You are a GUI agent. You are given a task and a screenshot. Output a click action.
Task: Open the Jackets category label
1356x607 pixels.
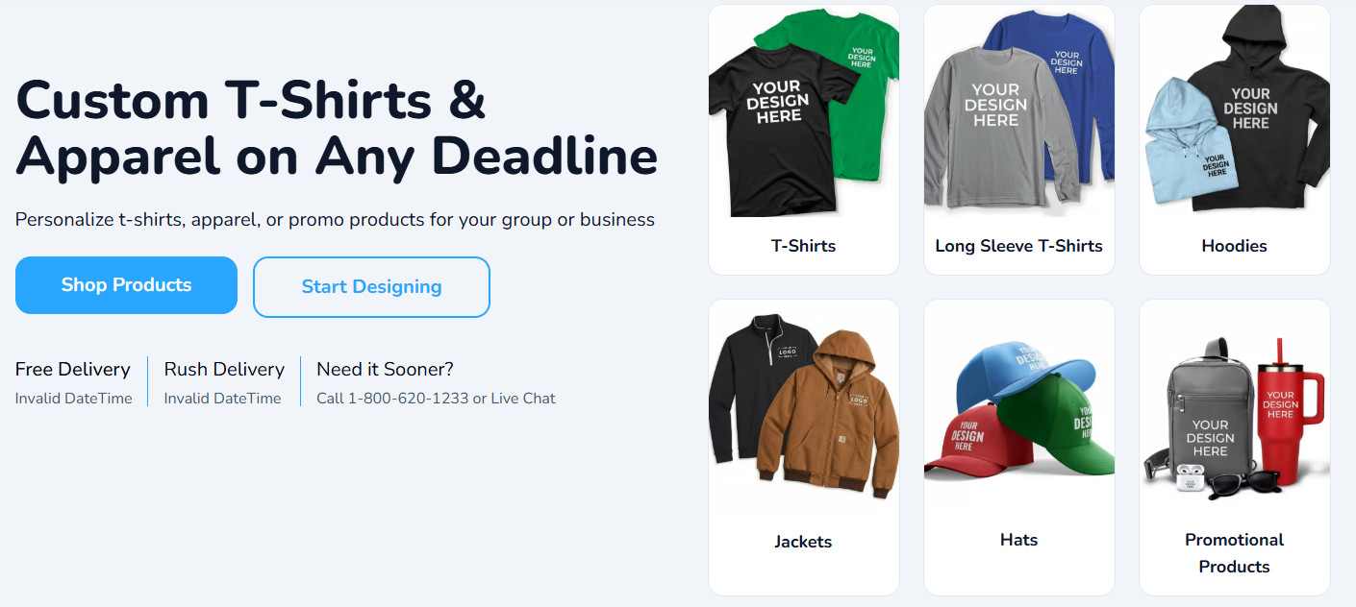pyautogui.click(x=803, y=542)
